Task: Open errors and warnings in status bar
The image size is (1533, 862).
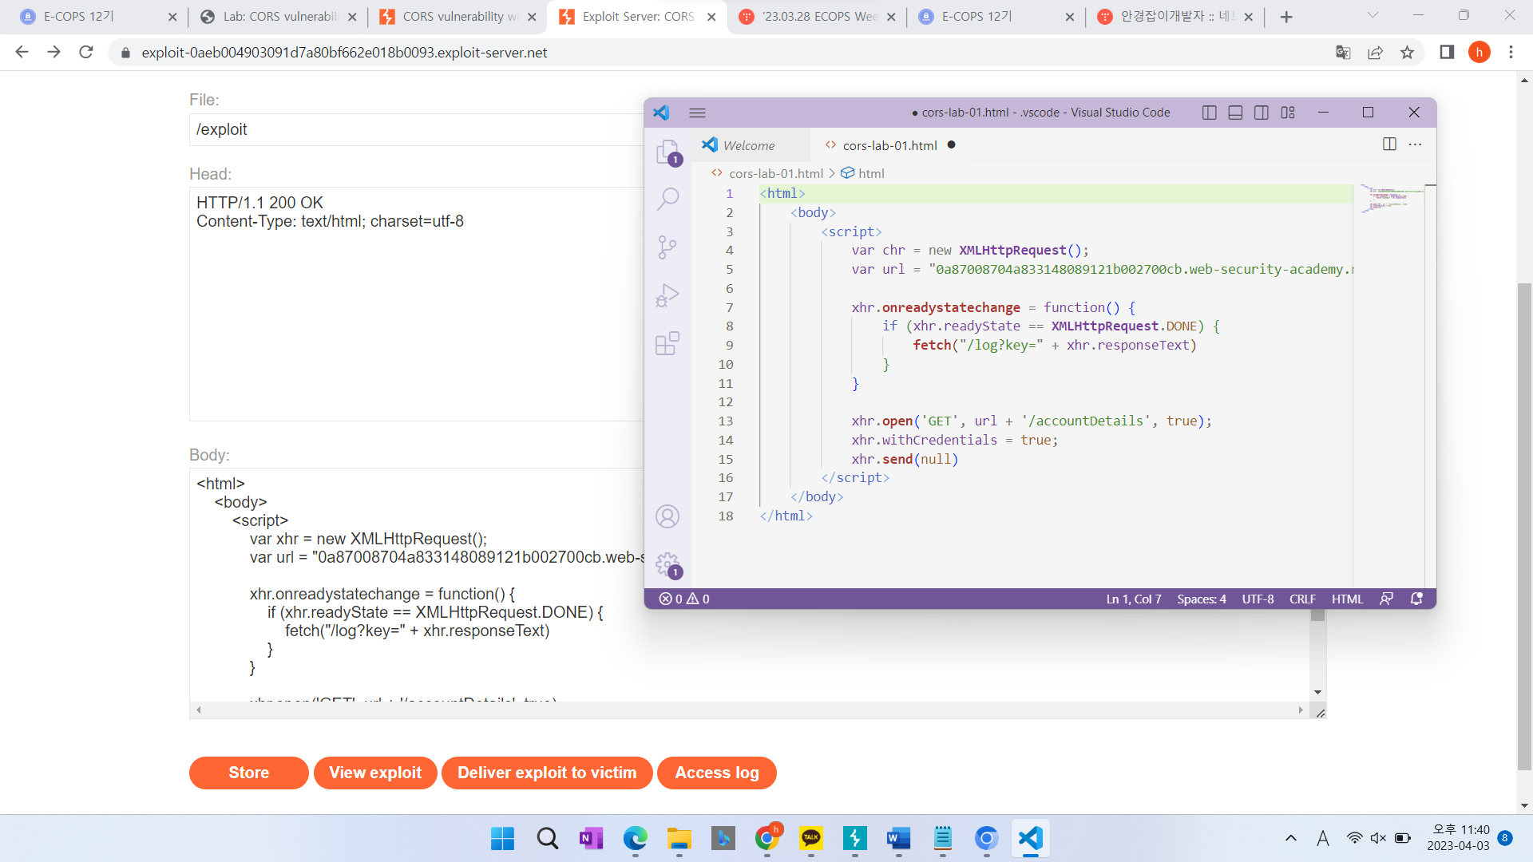Action: (x=684, y=599)
